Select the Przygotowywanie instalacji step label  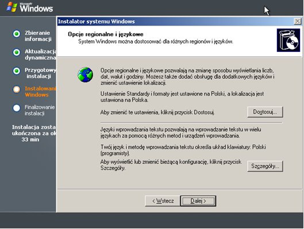pyautogui.click(x=40, y=73)
